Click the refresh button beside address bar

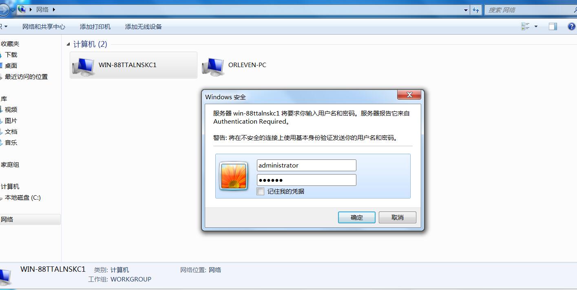(476, 10)
